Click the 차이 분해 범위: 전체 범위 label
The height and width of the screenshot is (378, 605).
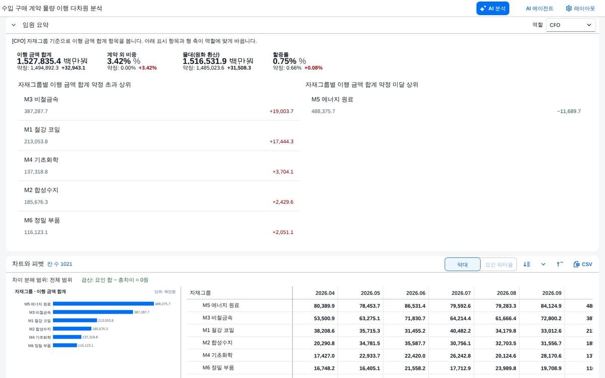click(42, 280)
